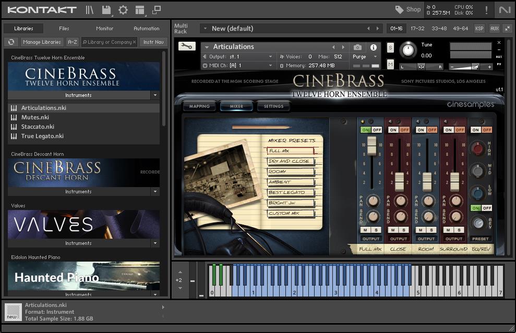Open the Settings tab in CineBrass
The height and width of the screenshot is (333, 516).
(273, 106)
